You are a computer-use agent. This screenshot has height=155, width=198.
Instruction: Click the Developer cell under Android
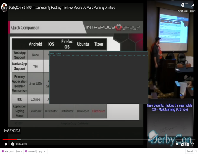35,111
